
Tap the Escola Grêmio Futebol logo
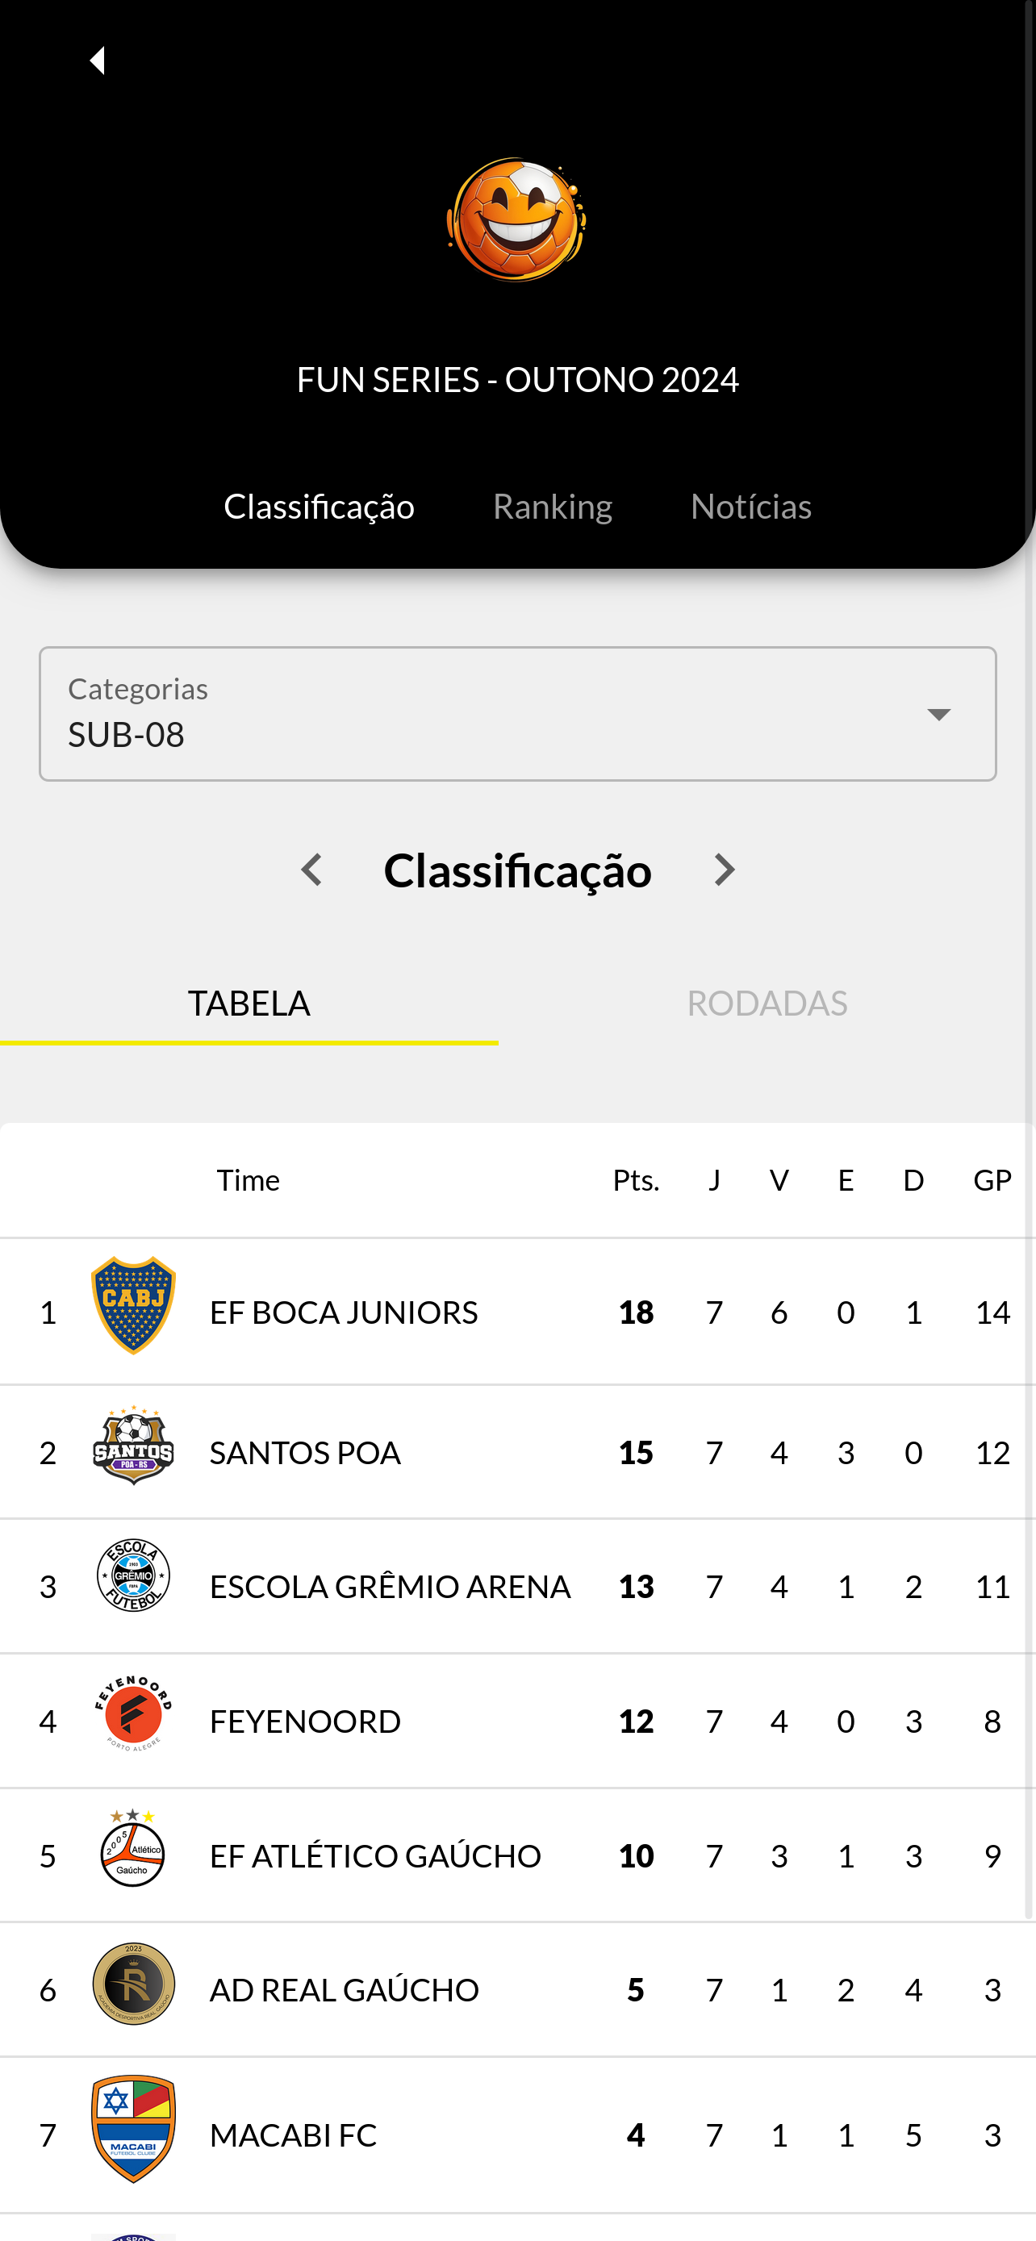133,1575
